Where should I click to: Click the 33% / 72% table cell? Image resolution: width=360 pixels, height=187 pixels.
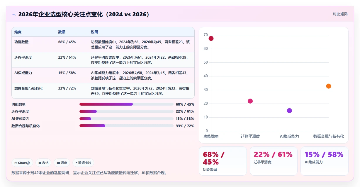click(x=67, y=88)
